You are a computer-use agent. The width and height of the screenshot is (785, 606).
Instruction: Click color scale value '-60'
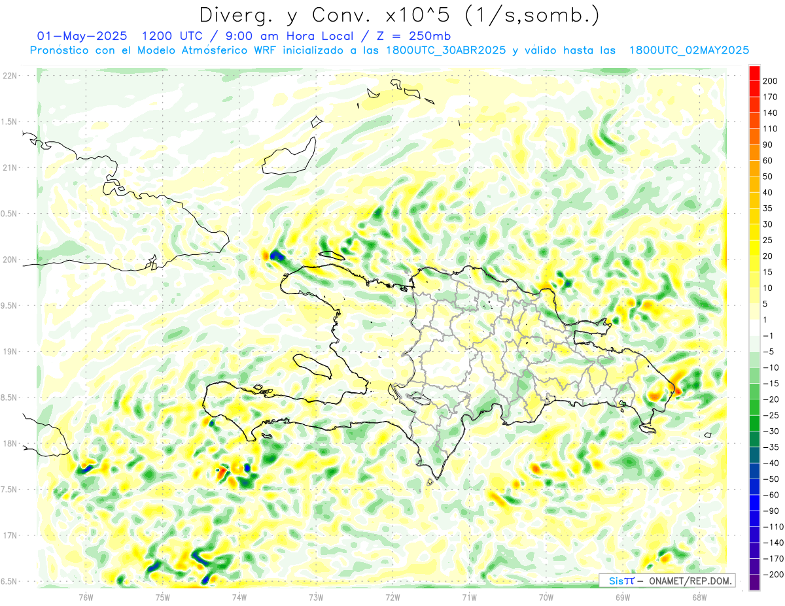click(x=771, y=494)
